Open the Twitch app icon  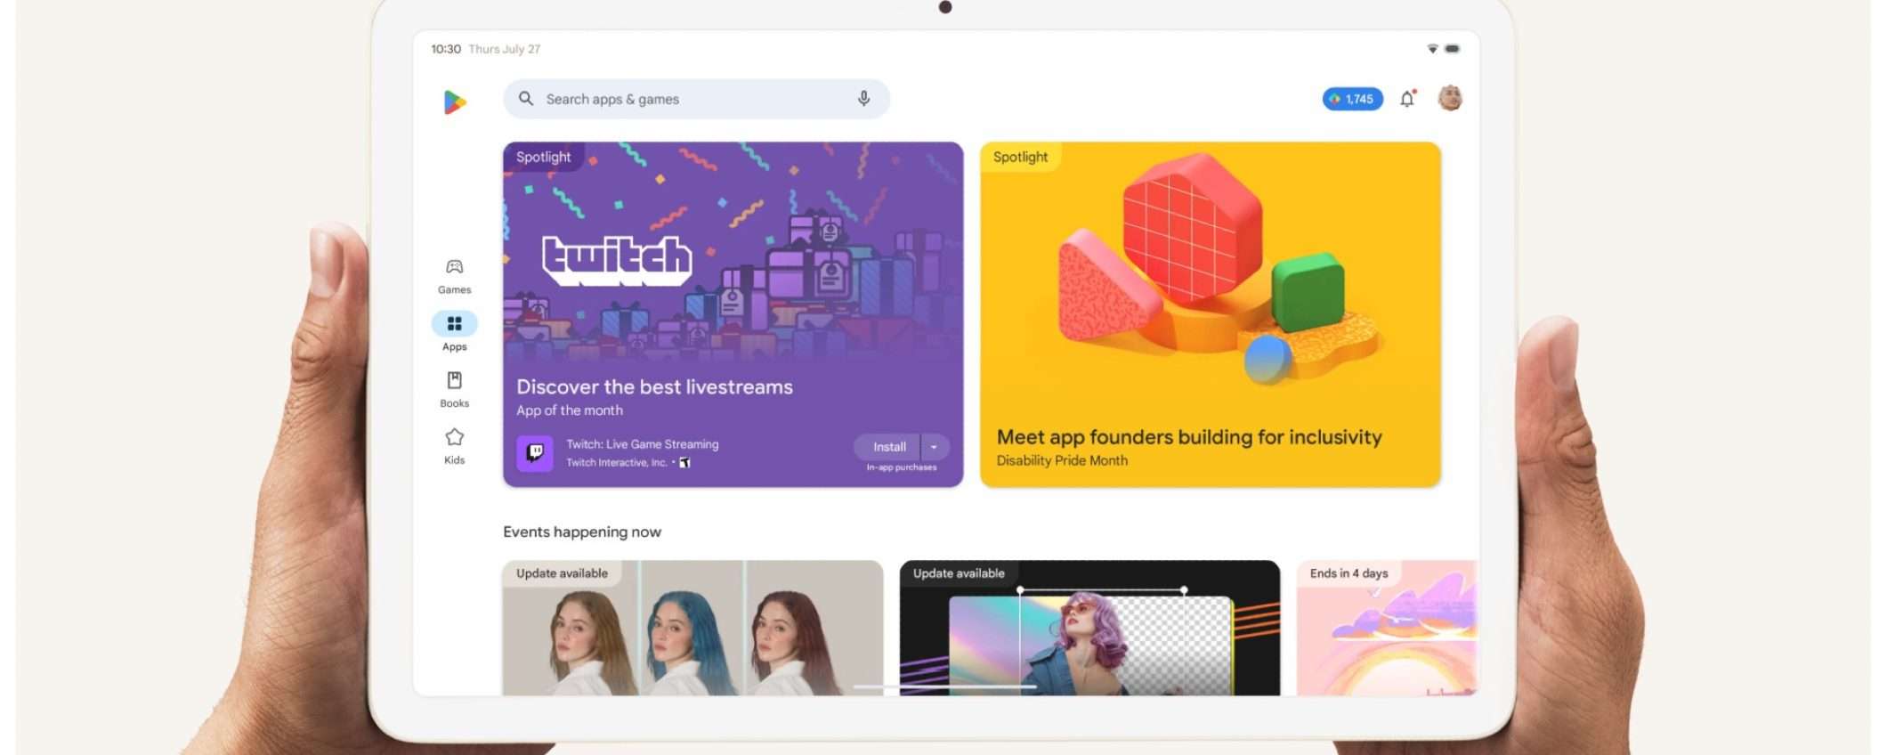[535, 453]
